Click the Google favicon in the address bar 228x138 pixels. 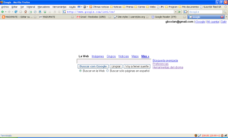pos(64,12)
